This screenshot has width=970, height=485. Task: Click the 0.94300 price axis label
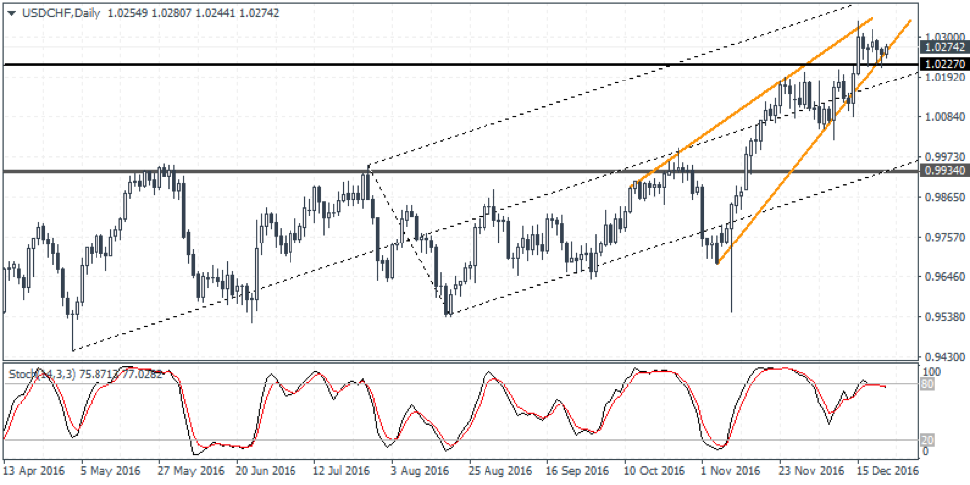943,356
